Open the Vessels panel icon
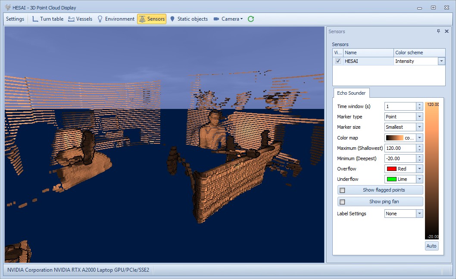The width and height of the screenshot is (456, 279). [71, 19]
